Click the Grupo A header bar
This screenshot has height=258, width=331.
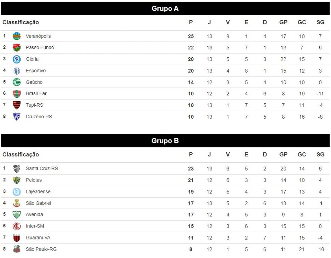click(x=165, y=9)
